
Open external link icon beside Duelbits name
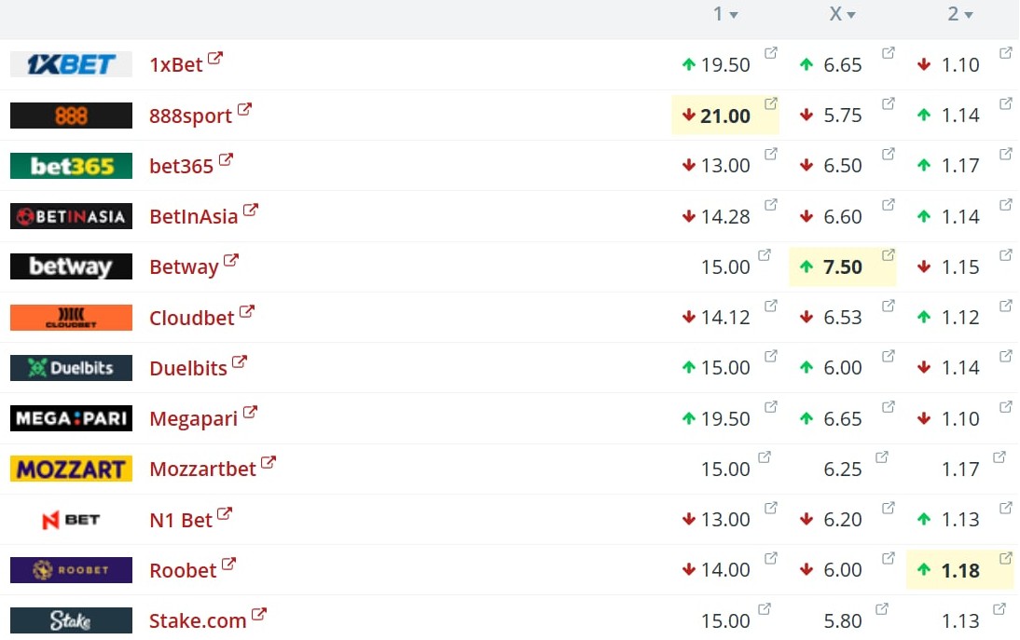(240, 362)
